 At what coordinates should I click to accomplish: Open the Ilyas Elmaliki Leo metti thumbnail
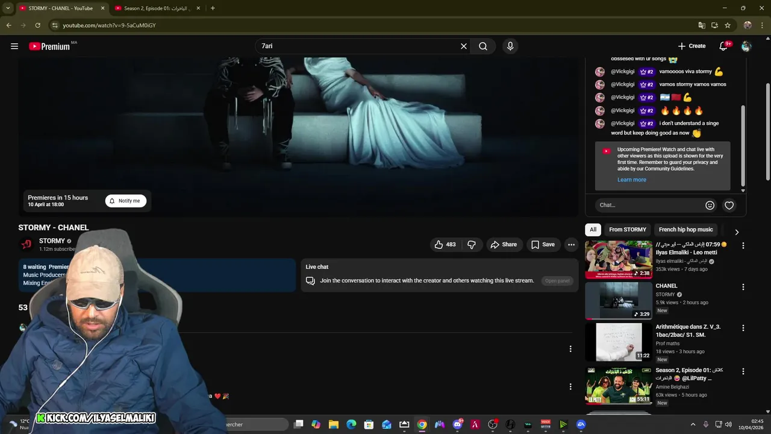tap(619, 259)
